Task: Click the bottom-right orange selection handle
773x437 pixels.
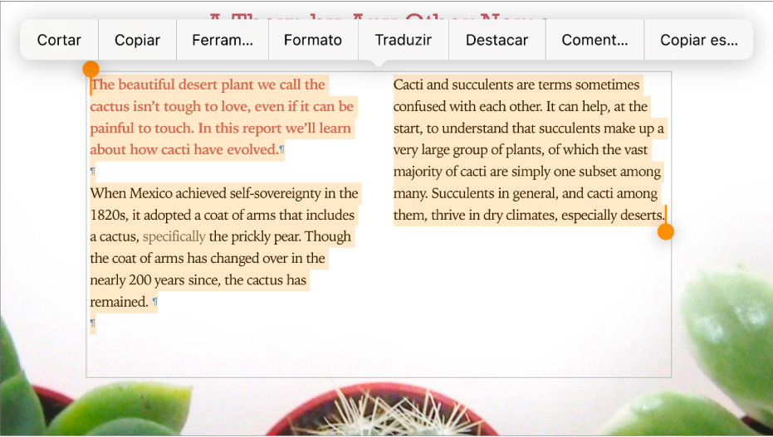Action: click(x=666, y=232)
